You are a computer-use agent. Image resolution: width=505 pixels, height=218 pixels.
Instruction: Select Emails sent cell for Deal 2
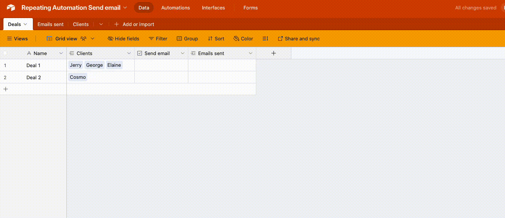coord(222,77)
